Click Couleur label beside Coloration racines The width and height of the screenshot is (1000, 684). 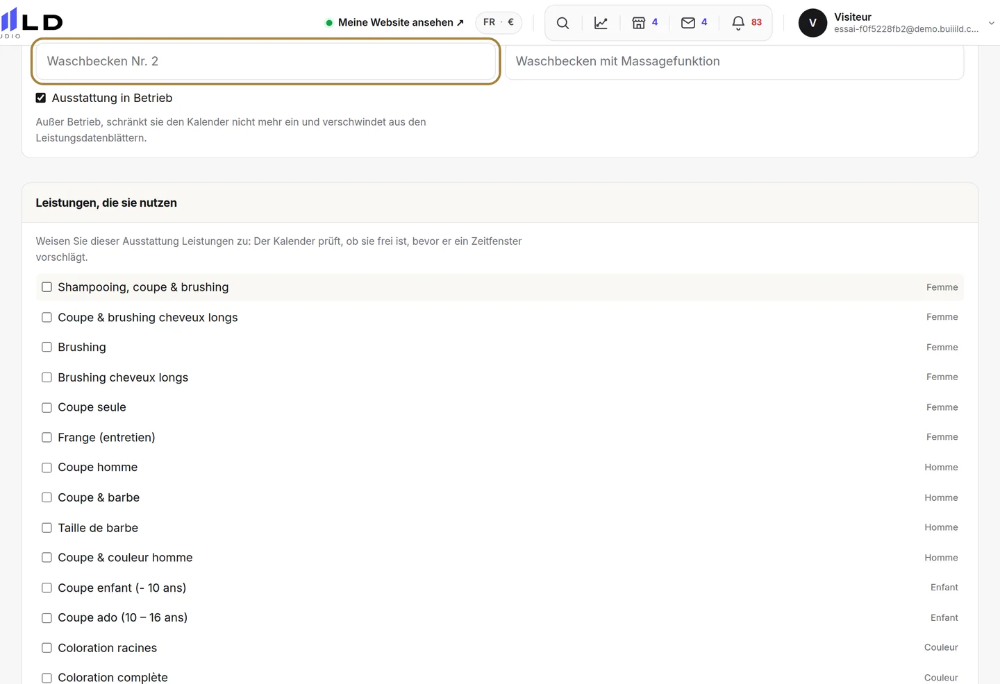click(x=941, y=647)
